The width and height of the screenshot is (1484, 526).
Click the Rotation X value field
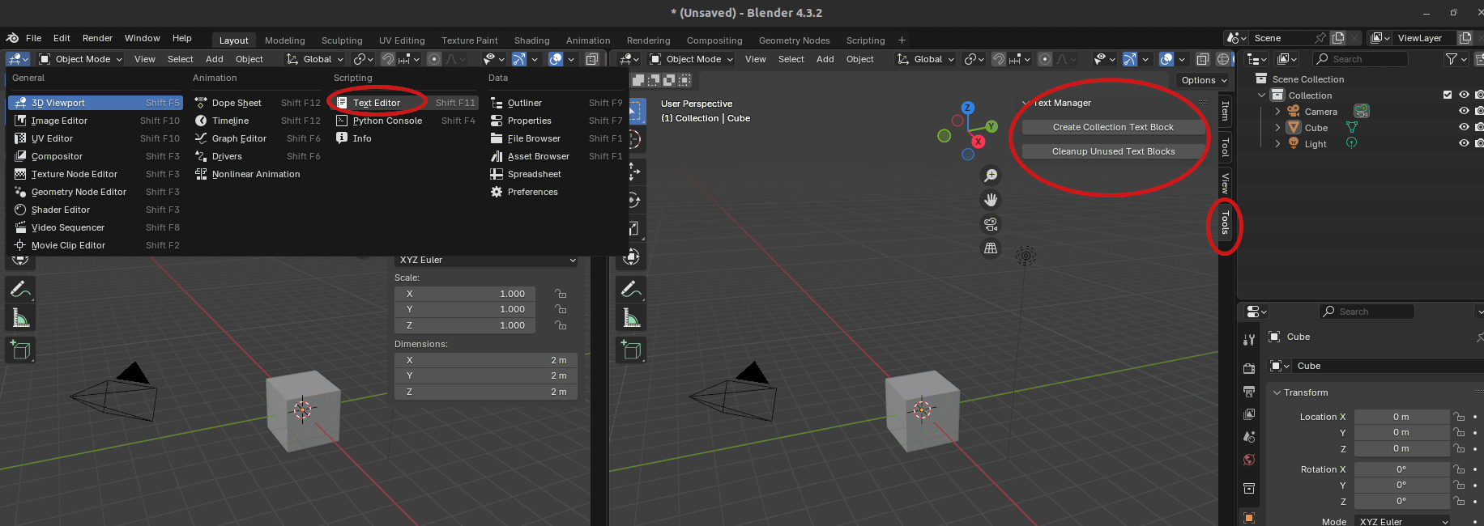(1401, 469)
